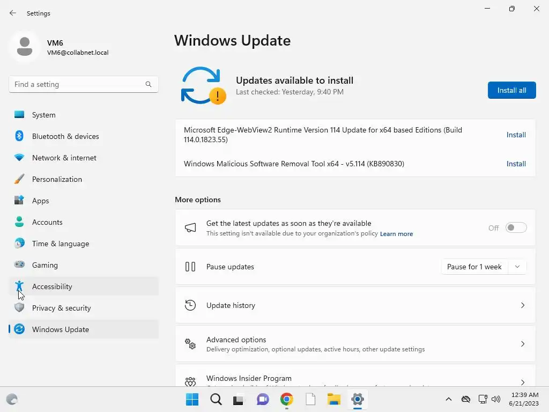Click the Time & language globe icon
Screen dimensions: 549x412
point(19,243)
